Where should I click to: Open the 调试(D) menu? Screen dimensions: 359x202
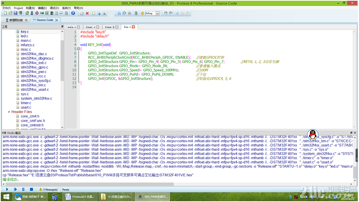tap(55, 8)
